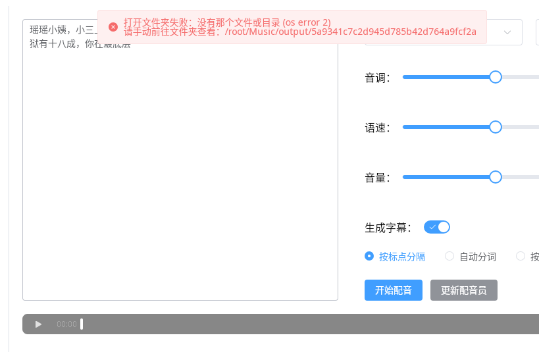This screenshot has width=539, height=352.
Task: Click the 更新配音员 button
Action: click(x=464, y=290)
